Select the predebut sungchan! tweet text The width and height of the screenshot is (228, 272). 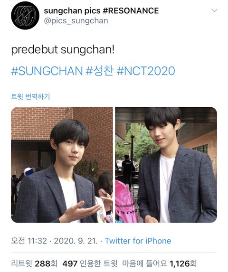[63, 50]
